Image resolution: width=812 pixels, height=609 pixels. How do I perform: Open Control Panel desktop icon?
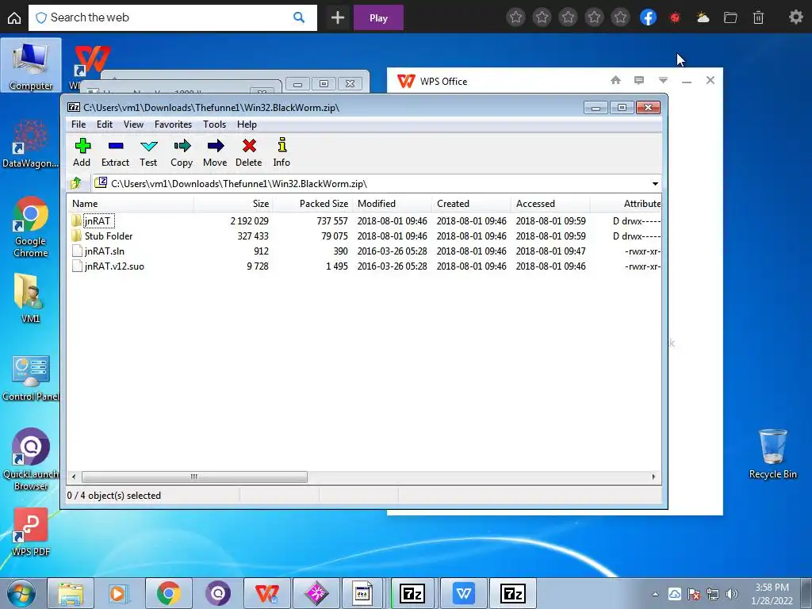(x=31, y=378)
